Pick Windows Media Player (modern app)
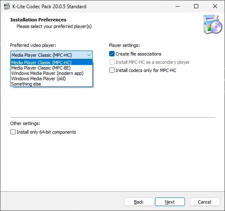225x211 pixels. (x=52, y=73)
